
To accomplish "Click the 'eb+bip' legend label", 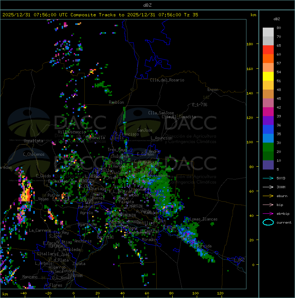I will (283, 214).
